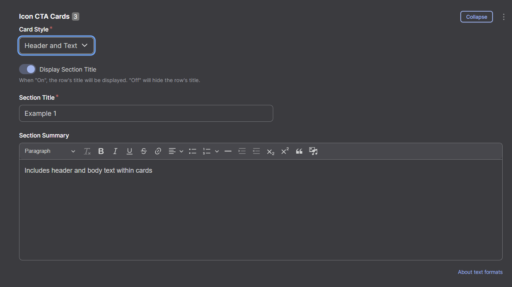Click the remove format icon
512x287 pixels.
pyautogui.click(x=87, y=151)
